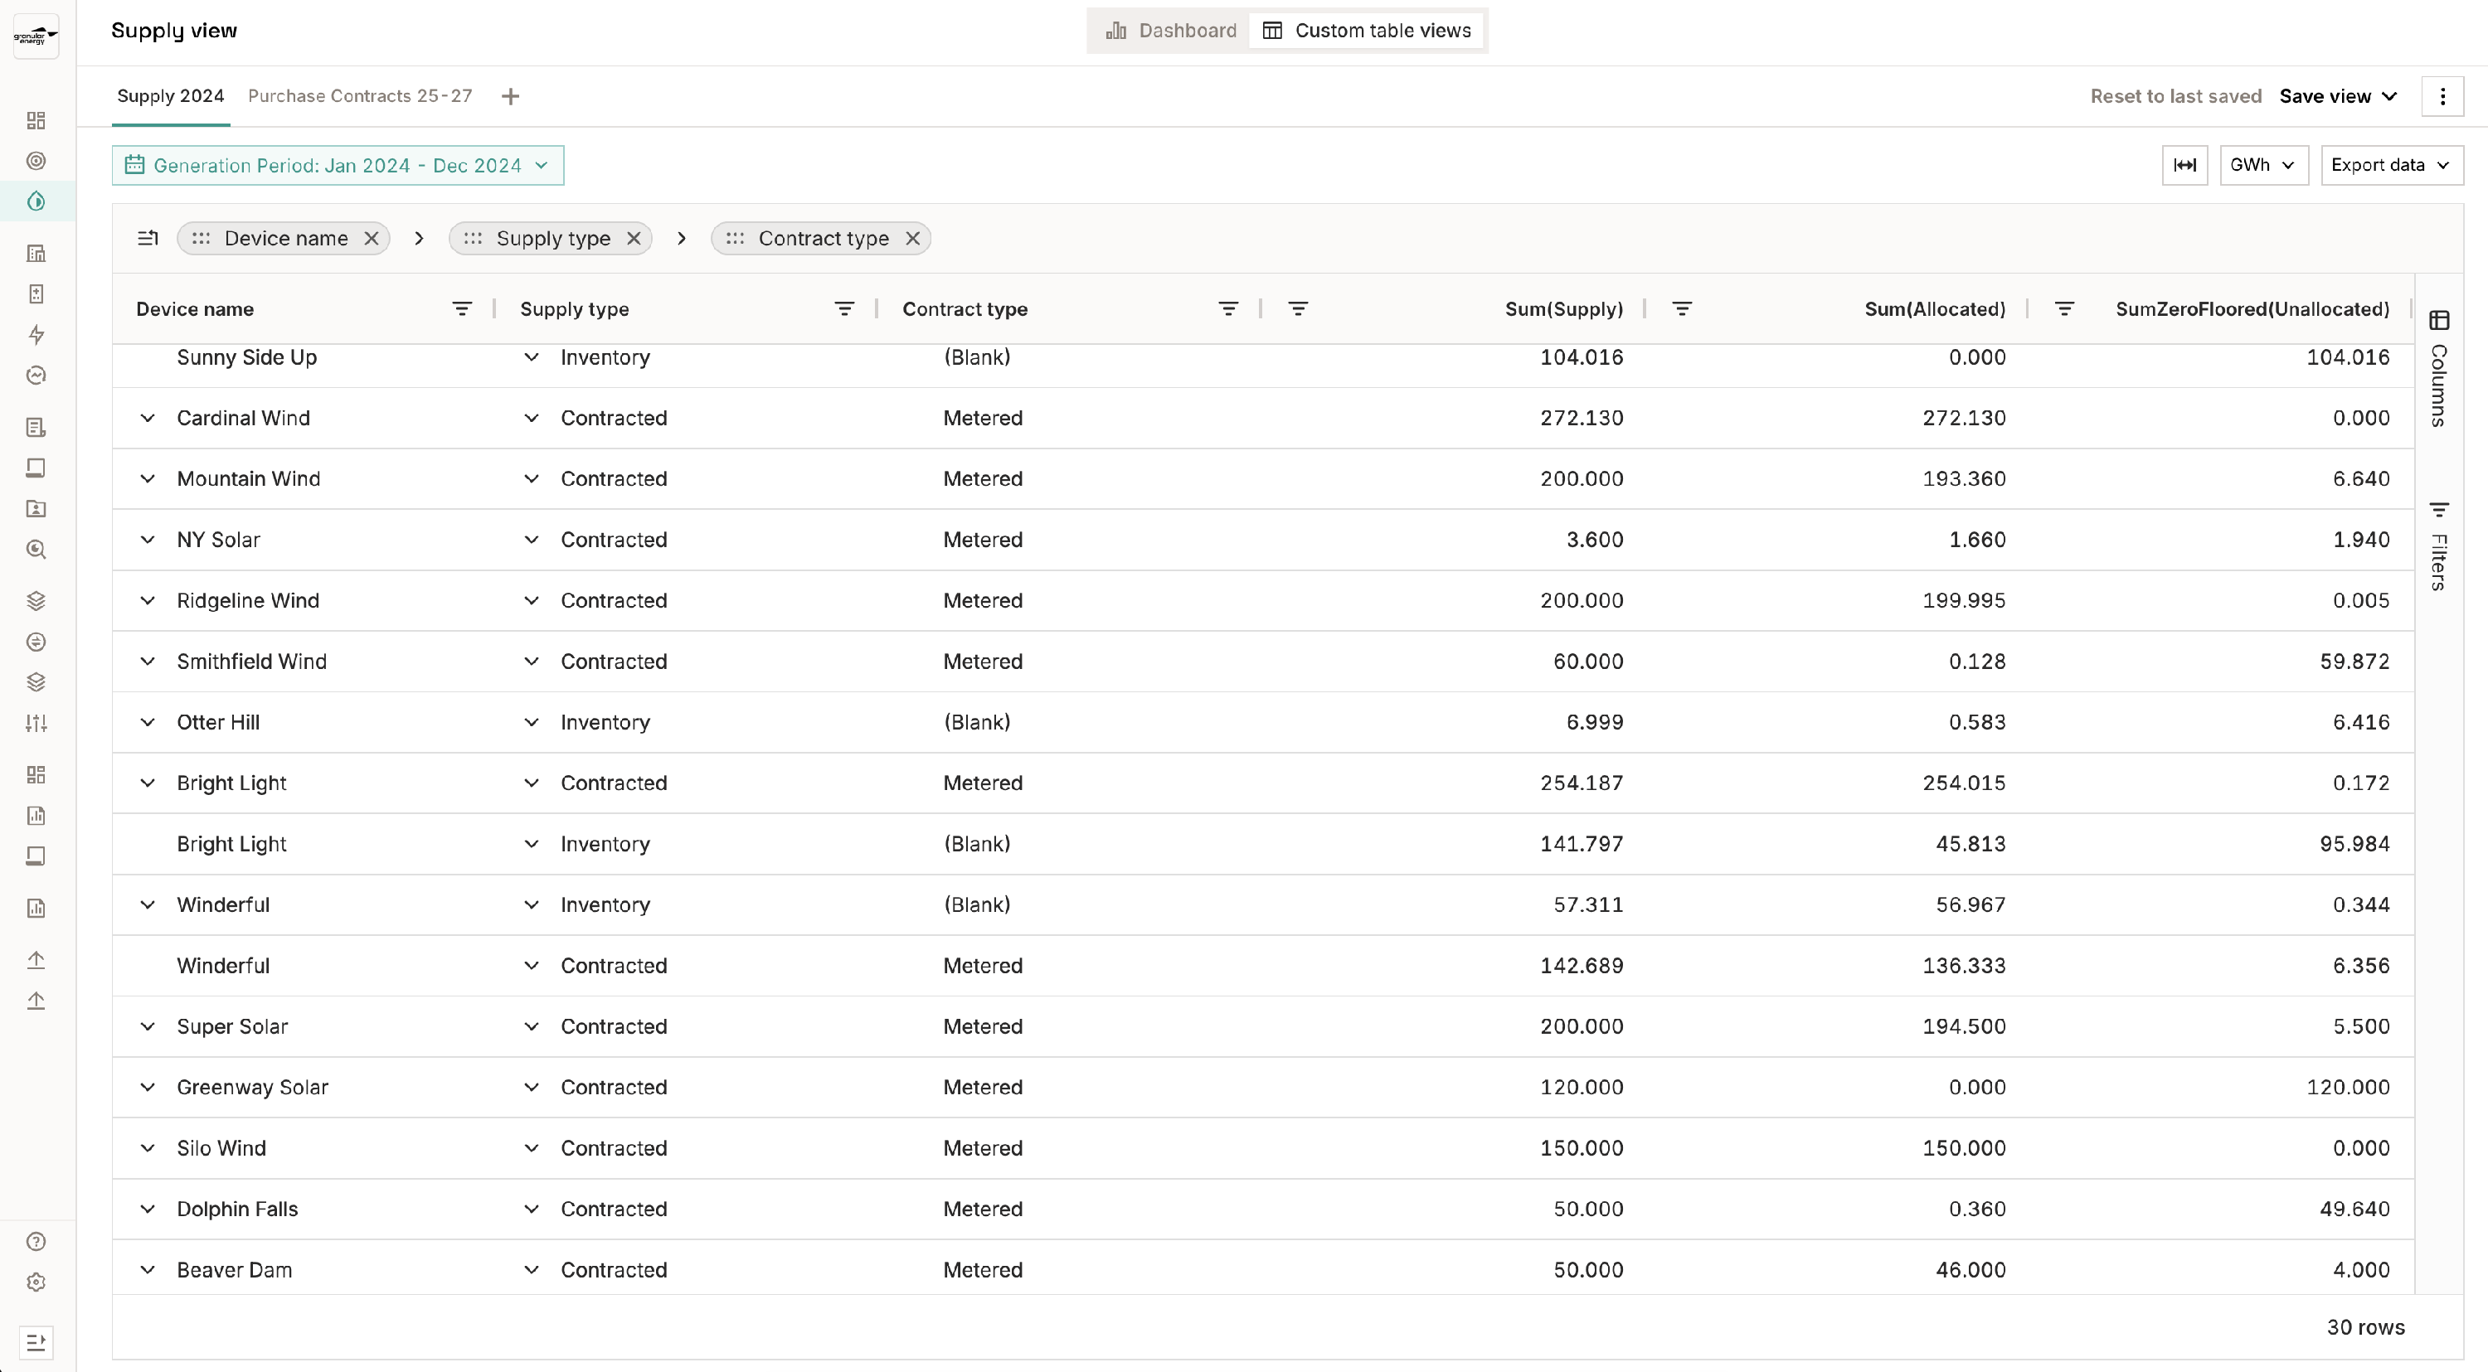Image resolution: width=2488 pixels, height=1372 pixels.
Task: Remove the Device name grouping chip
Action: coord(371,239)
